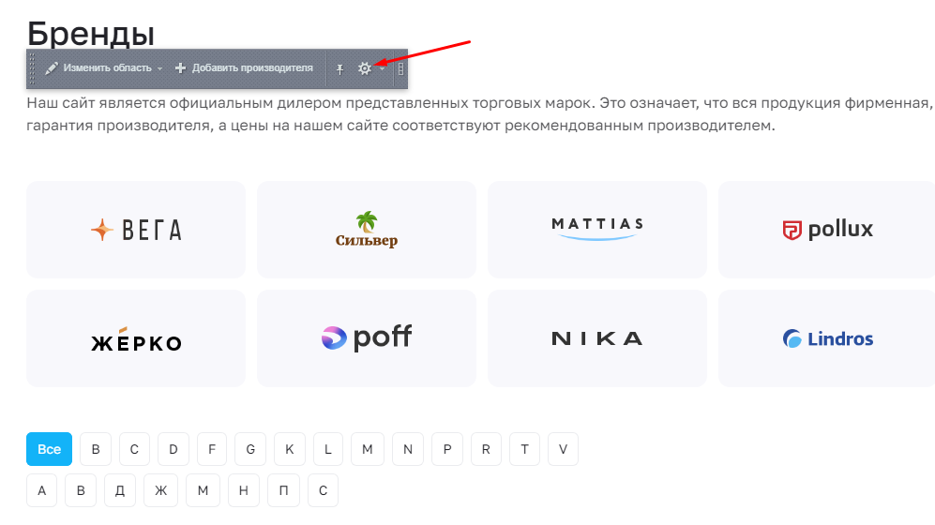The image size is (935, 525).
Task: Click the pencil edit area icon
Action: tap(52, 68)
